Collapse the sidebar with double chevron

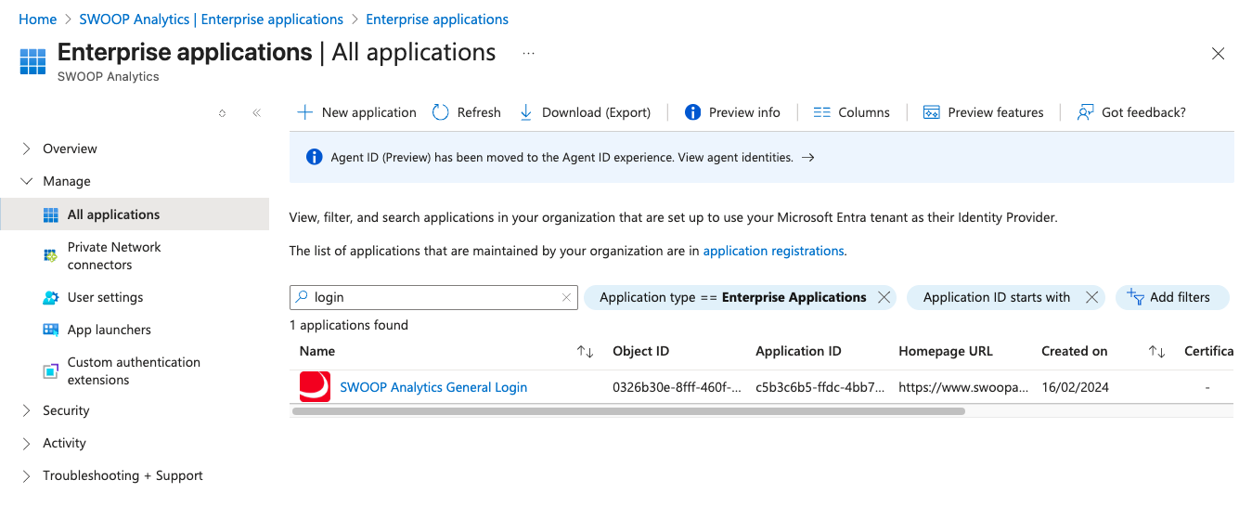click(256, 113)
